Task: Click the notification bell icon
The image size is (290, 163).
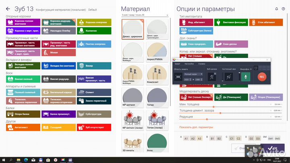Action: [x=276, y=8]
